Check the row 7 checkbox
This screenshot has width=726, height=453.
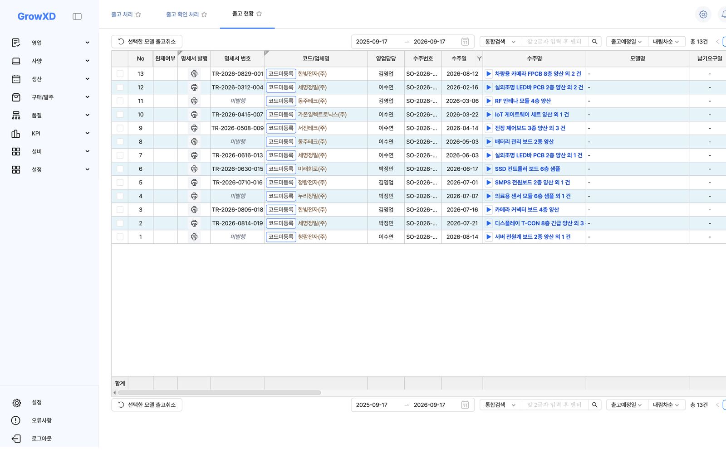(120, 155)
